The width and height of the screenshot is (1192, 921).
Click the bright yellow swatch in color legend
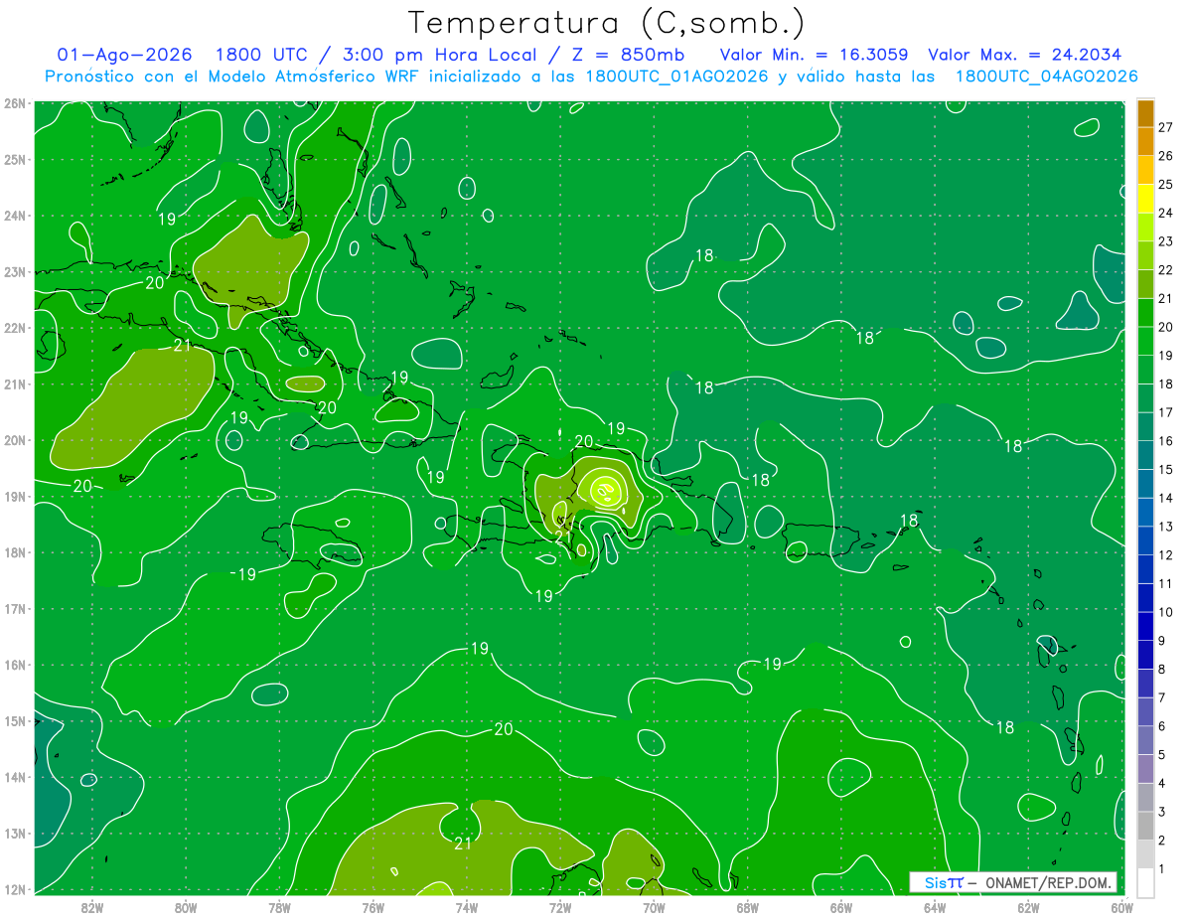pyautogui.click(x=1145, y=199)
